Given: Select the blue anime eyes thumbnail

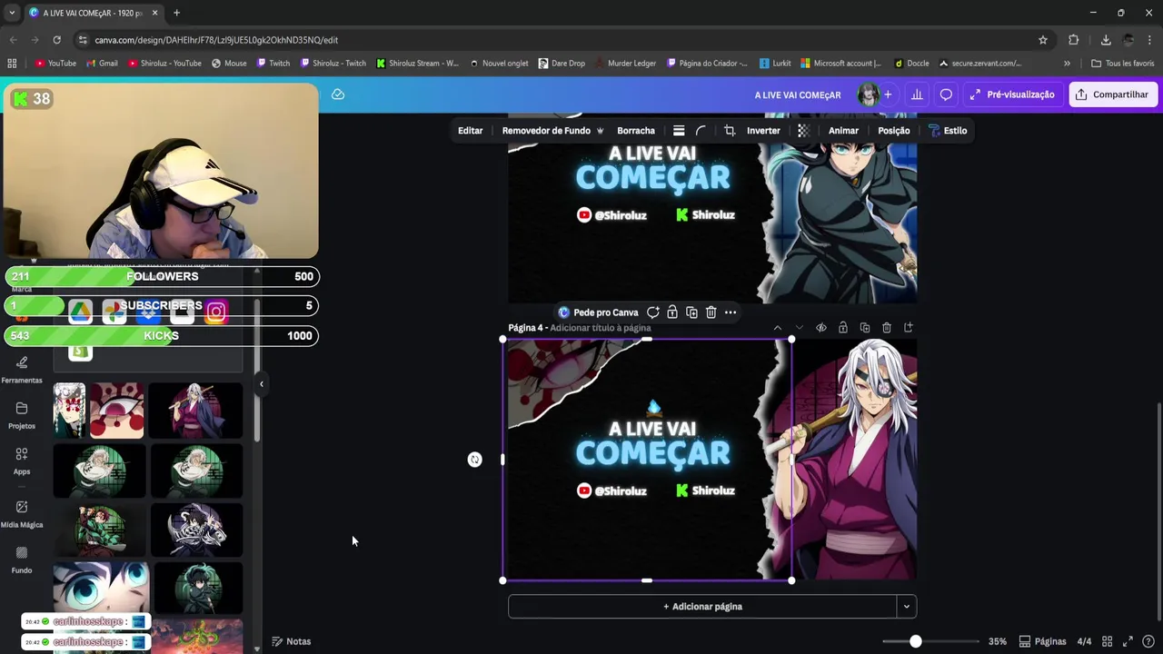Looking at the screenshot, I should tap(101, 588).
